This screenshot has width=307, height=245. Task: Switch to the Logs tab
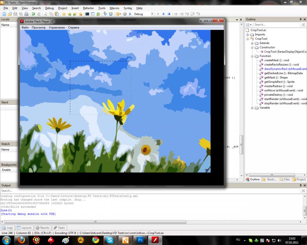pyautogui.click(x=7, y=228)
